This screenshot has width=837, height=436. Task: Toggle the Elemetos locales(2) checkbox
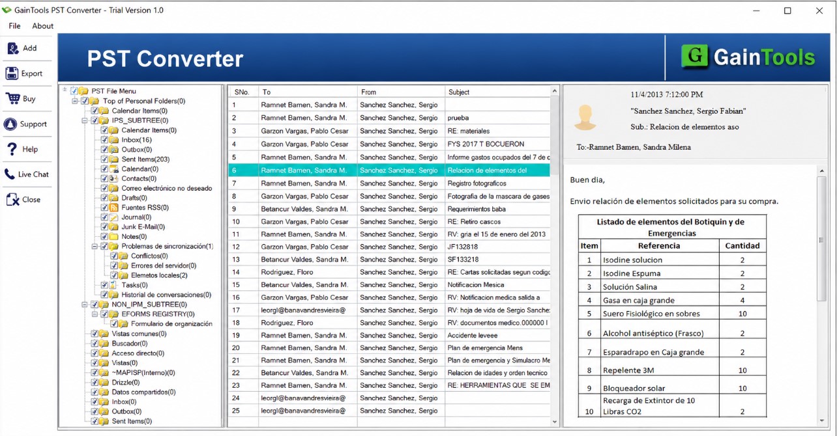point(114,275)
